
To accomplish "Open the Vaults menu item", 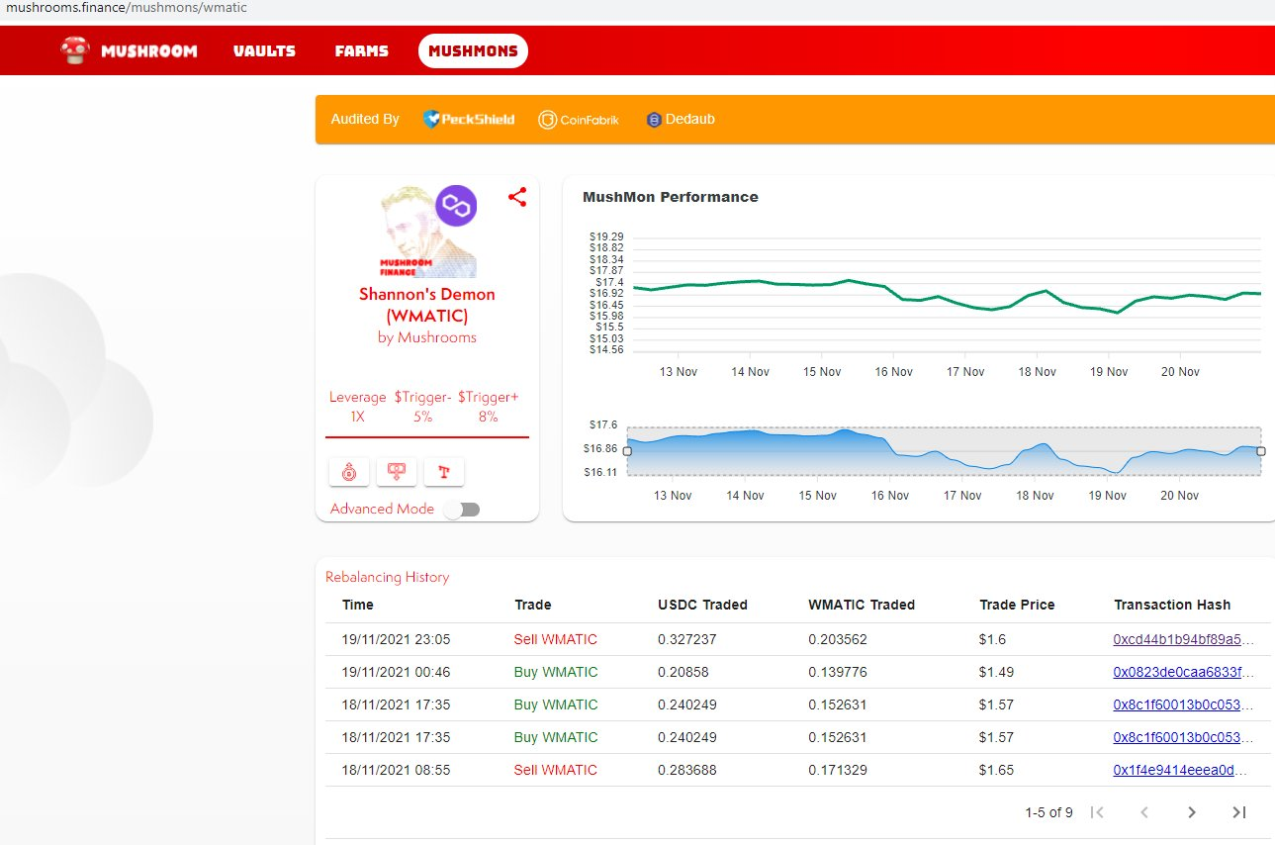I will click(264, 50).
